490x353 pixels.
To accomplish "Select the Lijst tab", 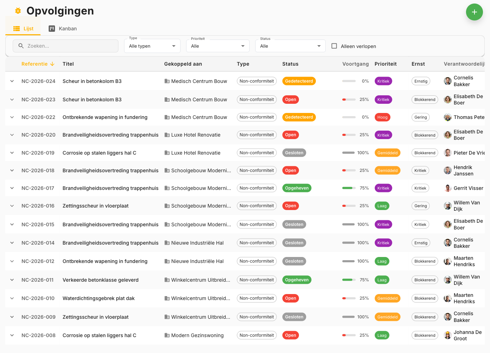I will pos(23,29).
